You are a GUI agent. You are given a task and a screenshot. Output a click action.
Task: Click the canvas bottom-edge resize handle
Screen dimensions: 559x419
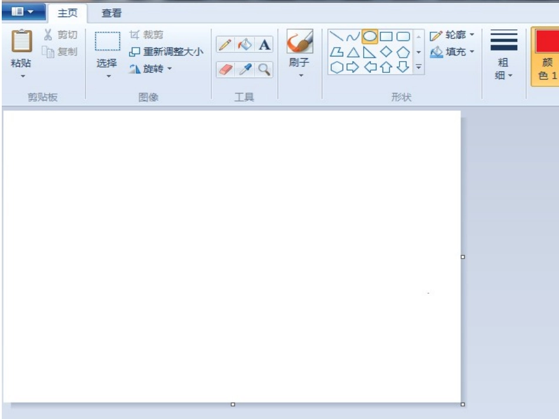point(233,404)
